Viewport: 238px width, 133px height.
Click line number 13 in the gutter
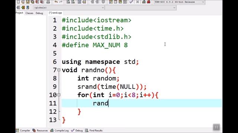53,120
